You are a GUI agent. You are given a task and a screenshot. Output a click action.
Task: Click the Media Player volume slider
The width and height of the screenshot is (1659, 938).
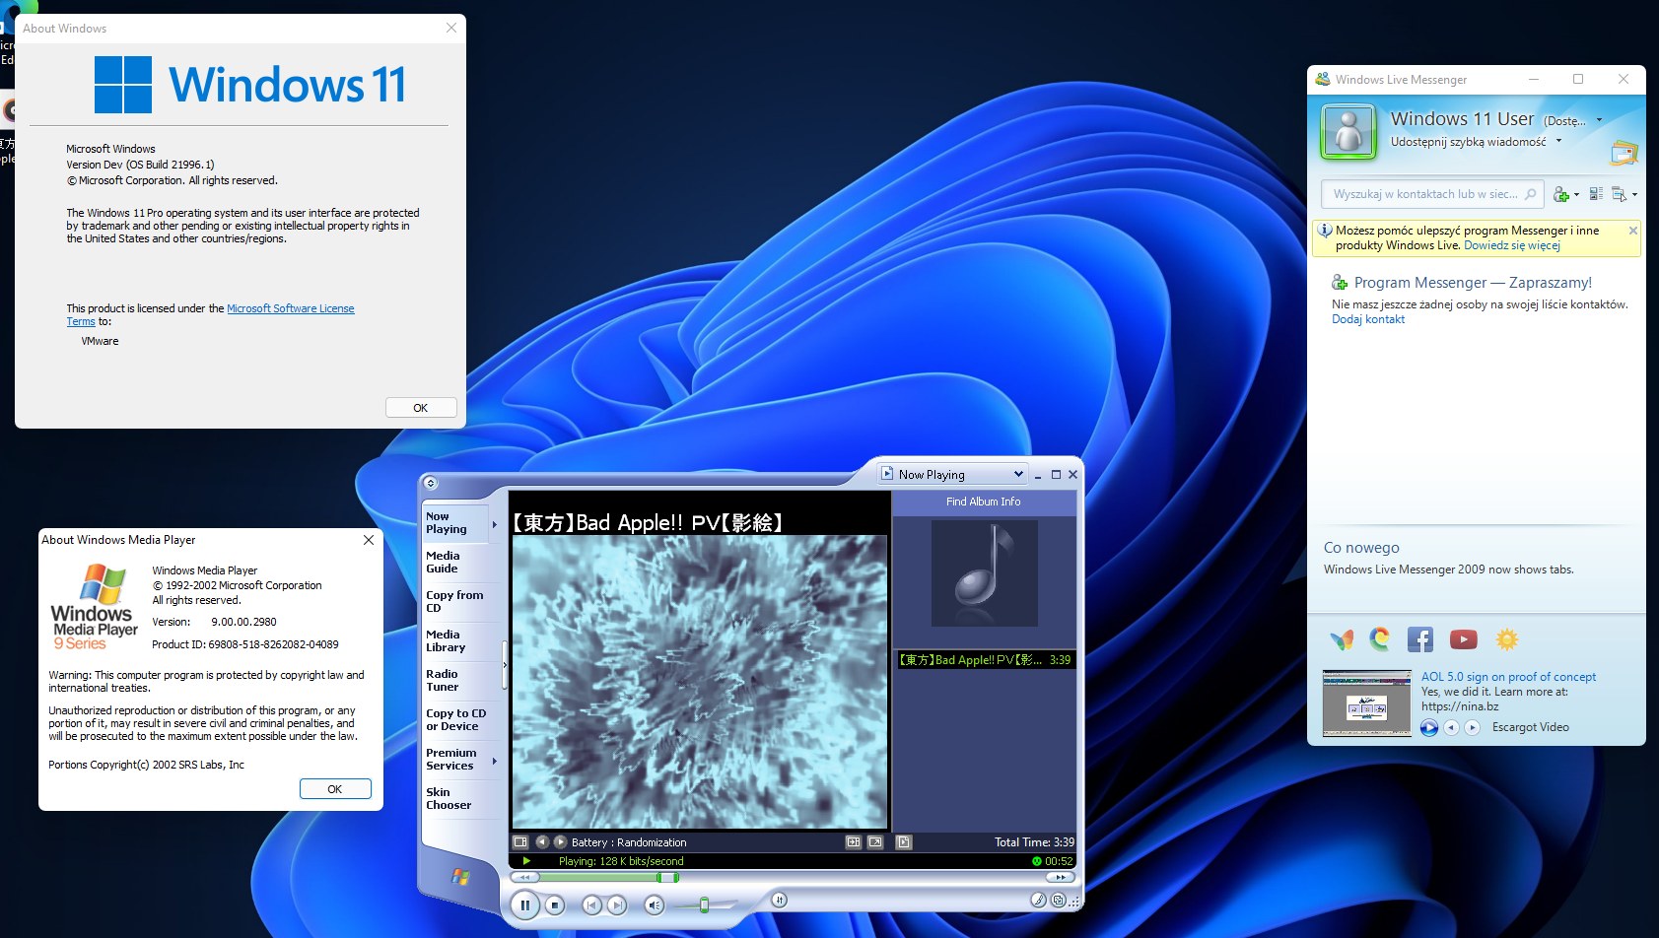[704, 904]
